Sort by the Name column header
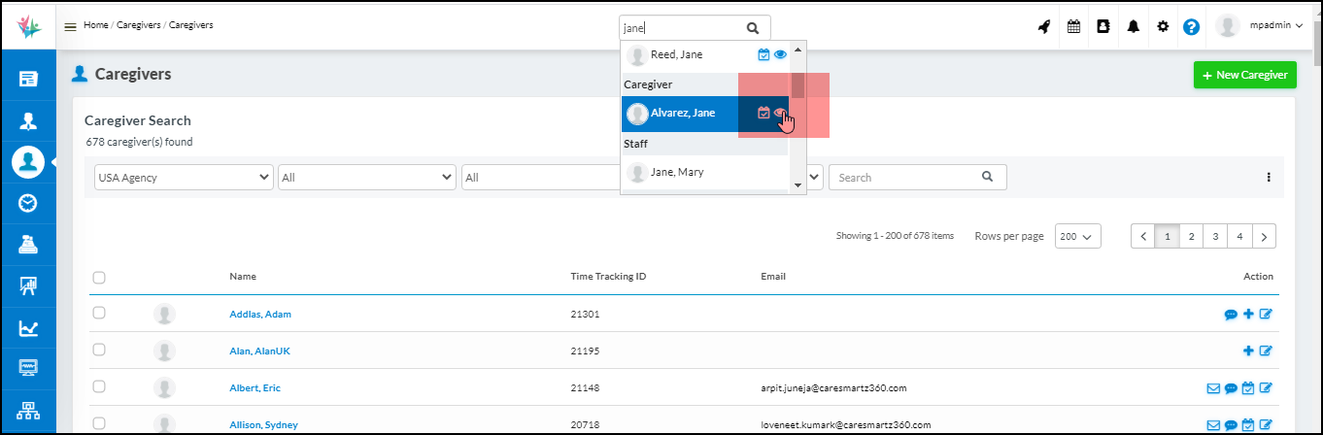The image size is (1323, 435). point(243,277)
